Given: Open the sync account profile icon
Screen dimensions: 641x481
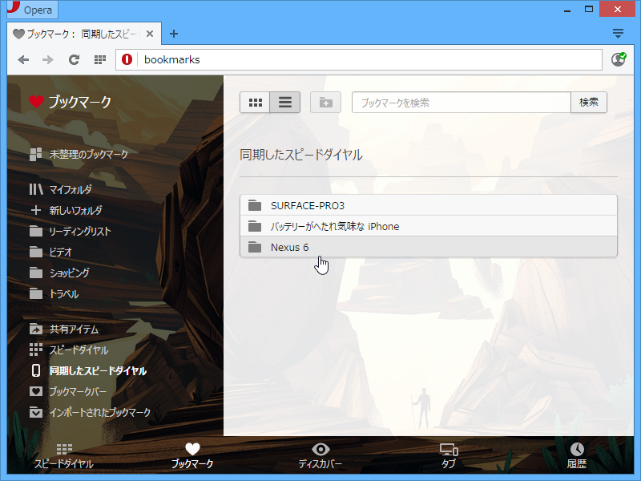Looking at the screenshot, I should point(618,59).
